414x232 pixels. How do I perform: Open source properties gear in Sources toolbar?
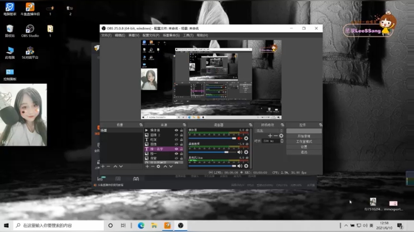(x=159, y=167)
